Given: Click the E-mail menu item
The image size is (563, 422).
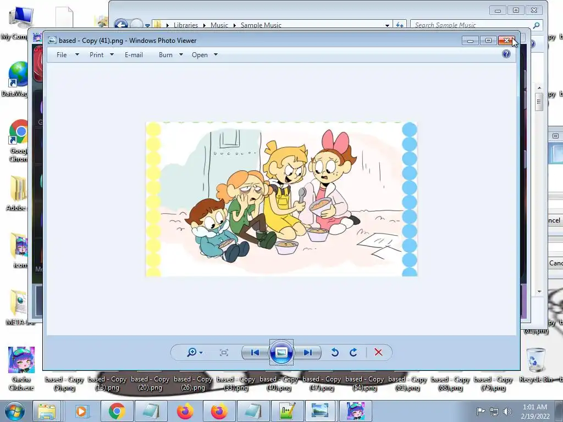Looking at the screenshot, I should tap(134, 55).
